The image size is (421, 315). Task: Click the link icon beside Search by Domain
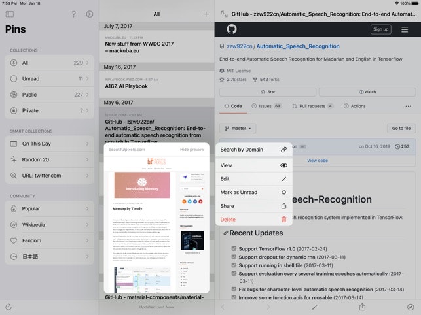pos(284,150)
